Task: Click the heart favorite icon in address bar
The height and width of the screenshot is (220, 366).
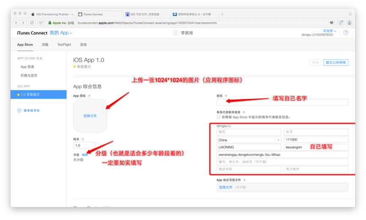Action: (331, 22)
